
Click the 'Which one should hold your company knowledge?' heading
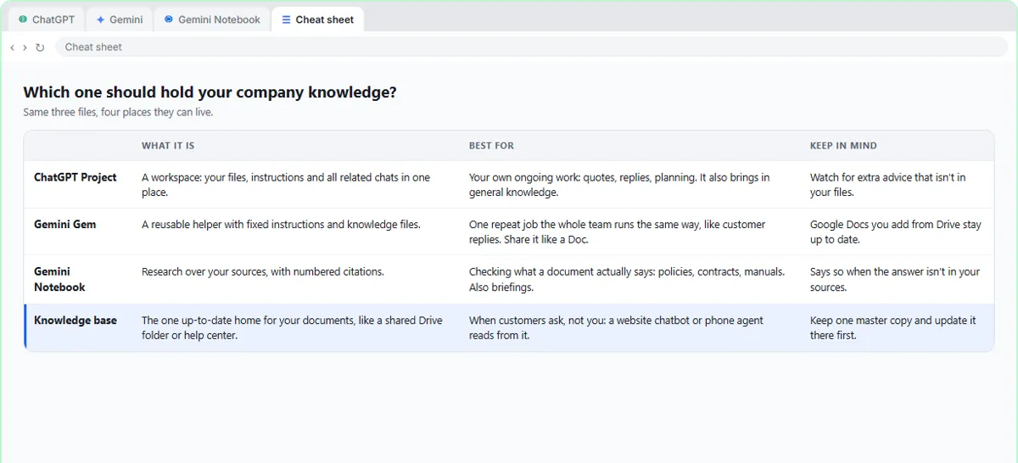click(210, 92)
